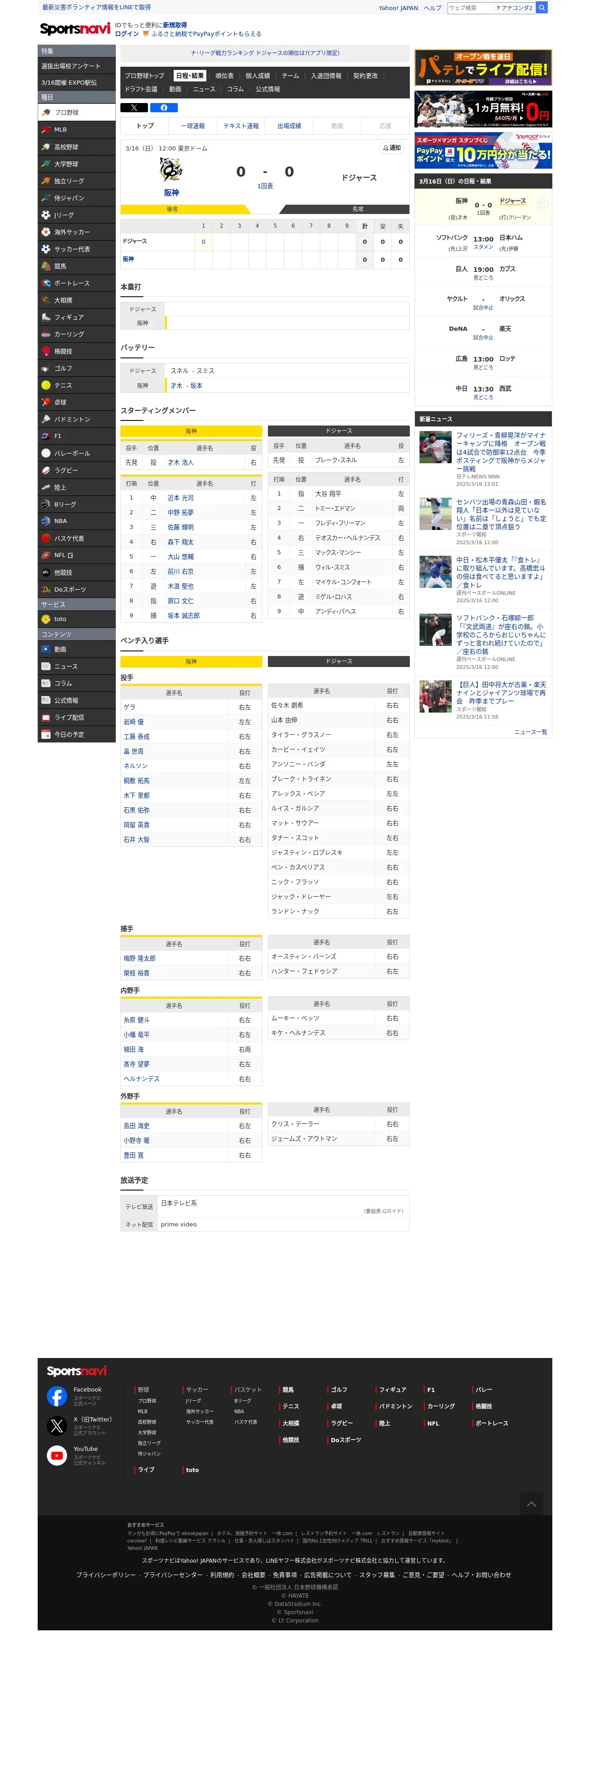This screenshot has width=590, height=1772.
Task: Open 佐藤 輝明 player link
Action: (x=181, y=528)
